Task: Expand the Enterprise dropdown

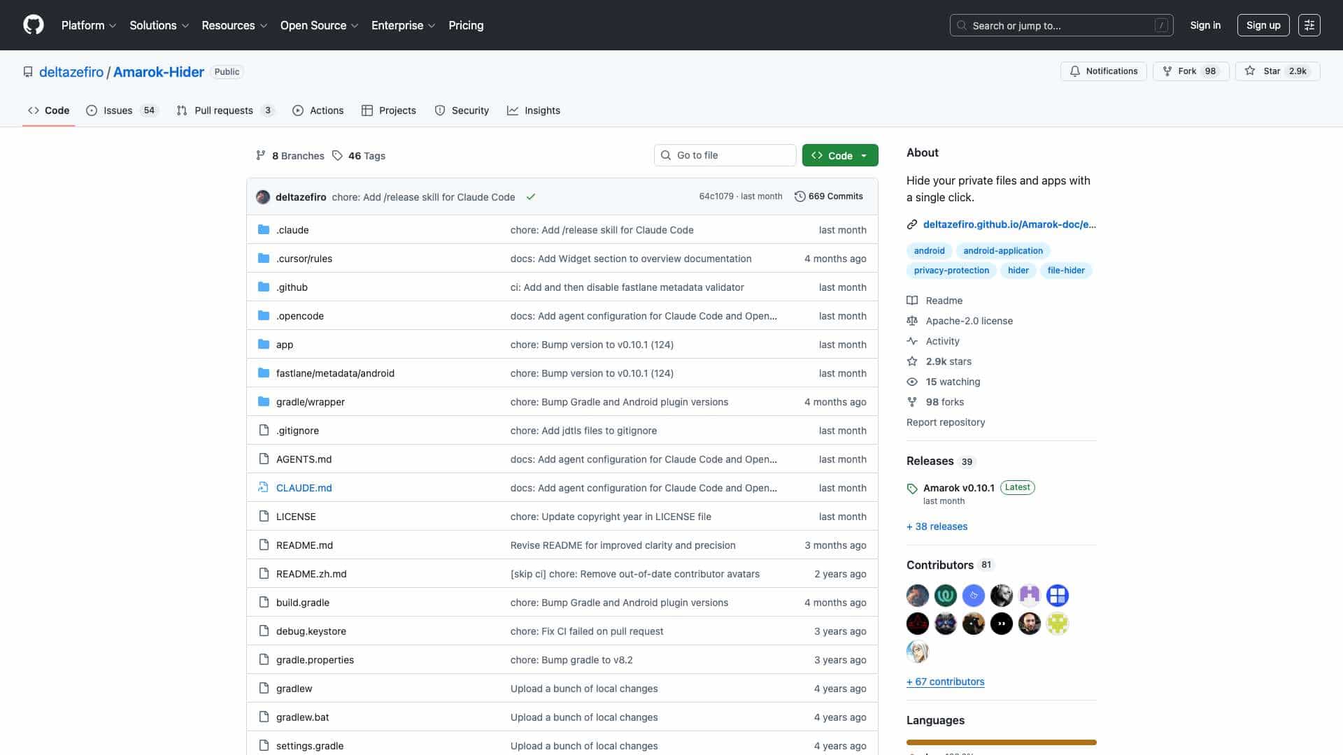Action: click(404, 25)
